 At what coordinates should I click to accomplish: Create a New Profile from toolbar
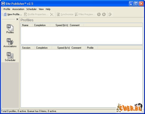tap(13, 14)
